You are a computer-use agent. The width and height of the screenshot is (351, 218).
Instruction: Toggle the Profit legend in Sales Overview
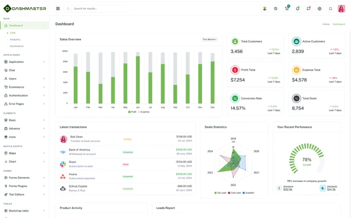[x=132, y=112]
